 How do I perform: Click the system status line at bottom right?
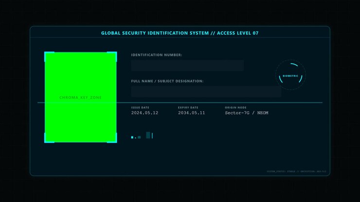(x=296, y=171)
